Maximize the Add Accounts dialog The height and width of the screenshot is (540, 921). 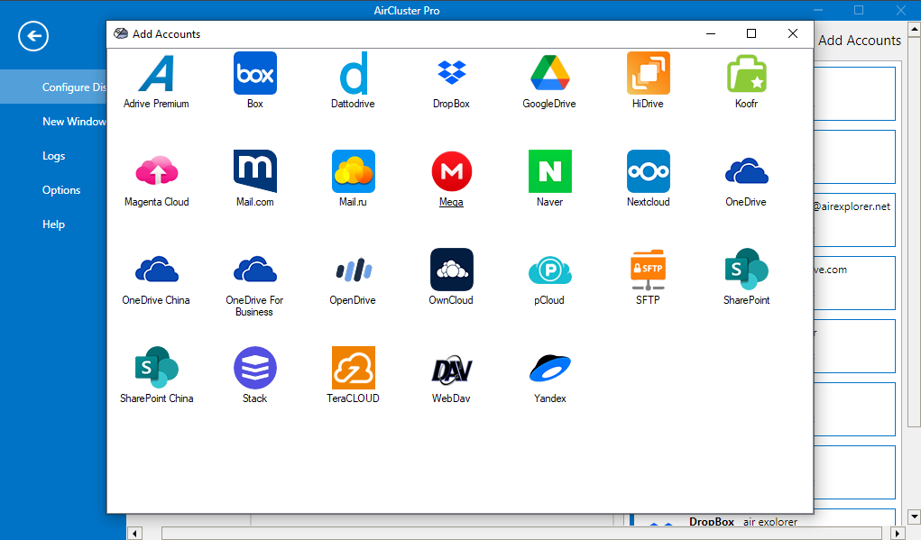751,33
